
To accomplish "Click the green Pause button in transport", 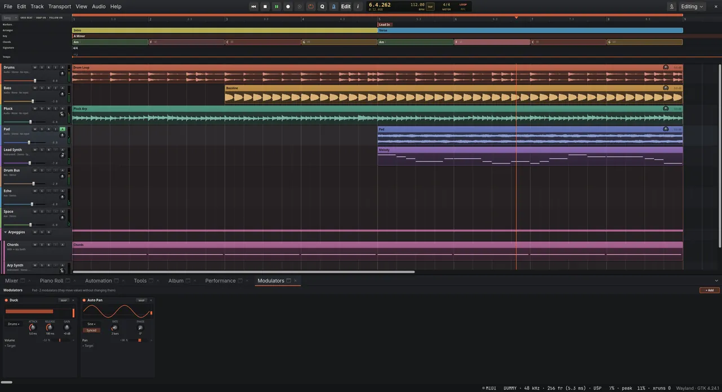I will [x=276, y=7].
